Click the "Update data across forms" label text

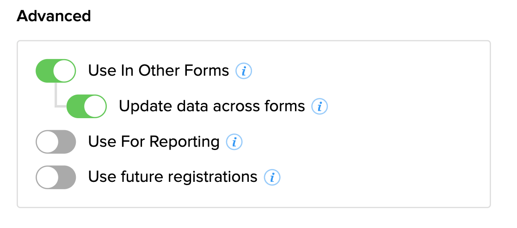coord(212,106)
